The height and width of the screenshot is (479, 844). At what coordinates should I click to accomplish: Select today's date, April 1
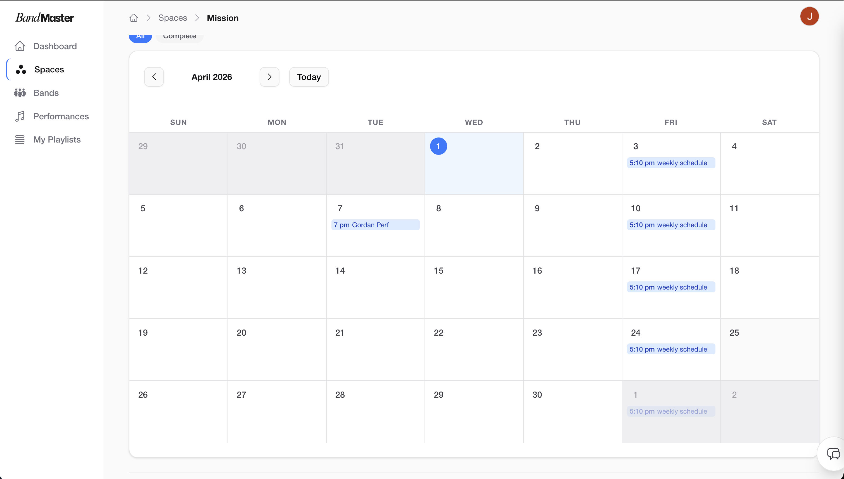pos(438,146)
